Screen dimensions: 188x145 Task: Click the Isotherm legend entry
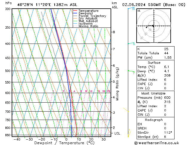pos(85,24)
